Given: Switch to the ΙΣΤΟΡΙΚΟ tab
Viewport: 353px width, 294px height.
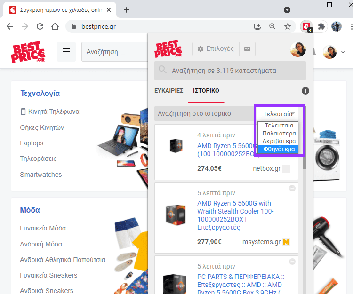Looking at the screenshot, I should point(206,91).
